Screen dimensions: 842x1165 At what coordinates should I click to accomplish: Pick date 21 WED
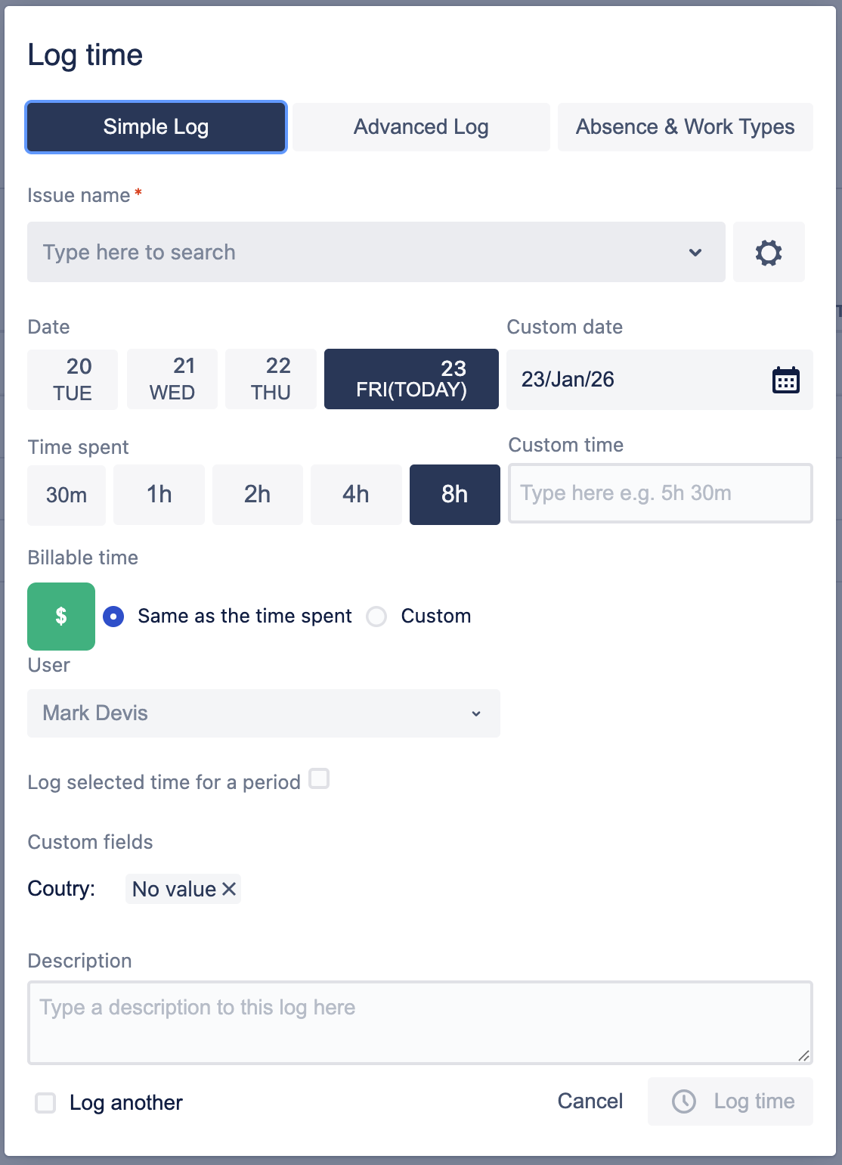click(x=172, y=379)
